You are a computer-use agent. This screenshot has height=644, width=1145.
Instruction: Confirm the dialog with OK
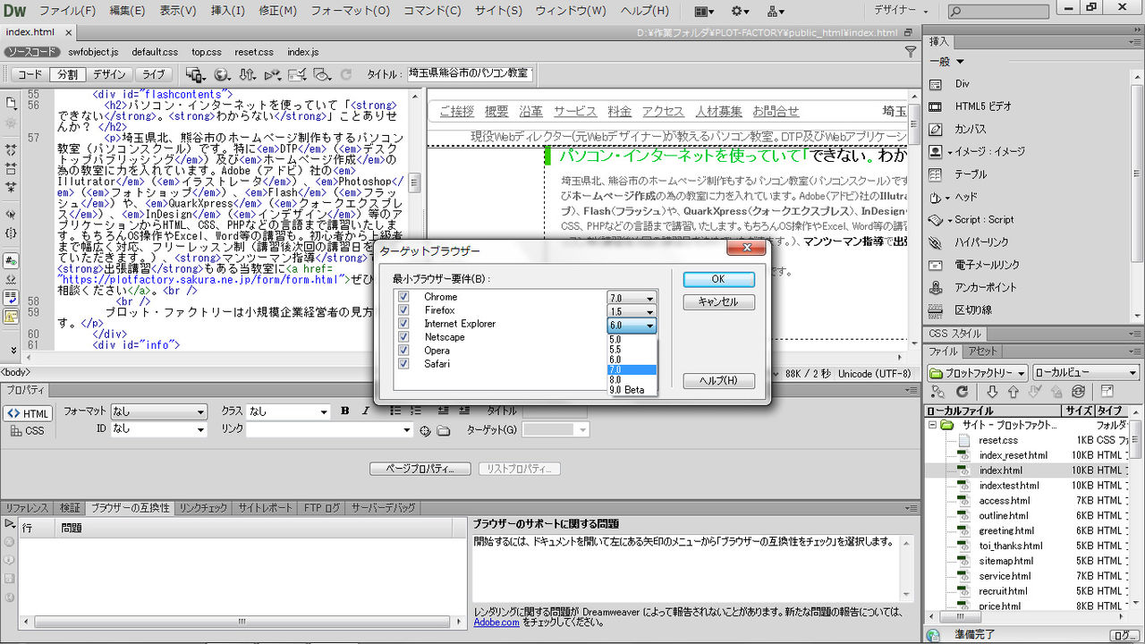click(x=718, y=279)
